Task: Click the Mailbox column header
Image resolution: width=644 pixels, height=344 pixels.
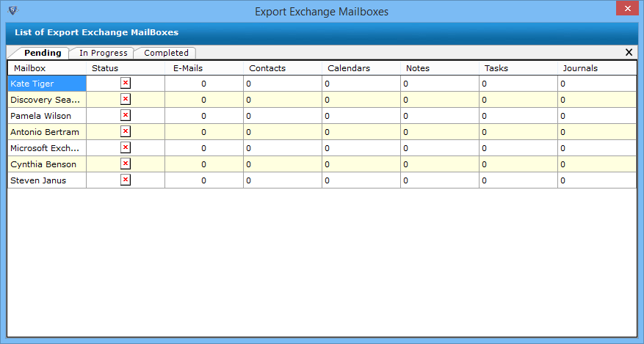Action: click(x=47, y=68)
